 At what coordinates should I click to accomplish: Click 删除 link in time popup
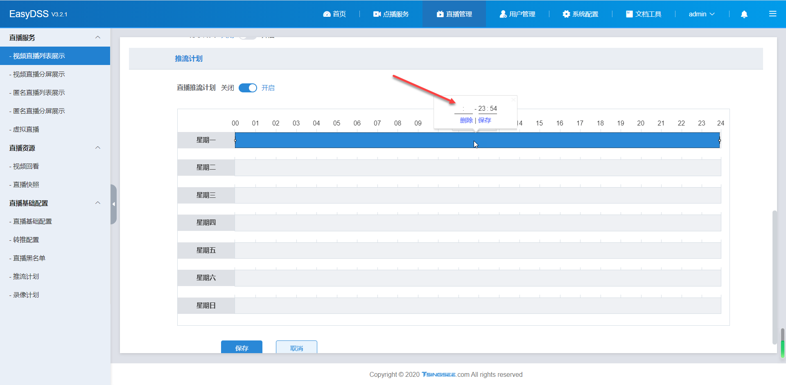tap(466, 120)
